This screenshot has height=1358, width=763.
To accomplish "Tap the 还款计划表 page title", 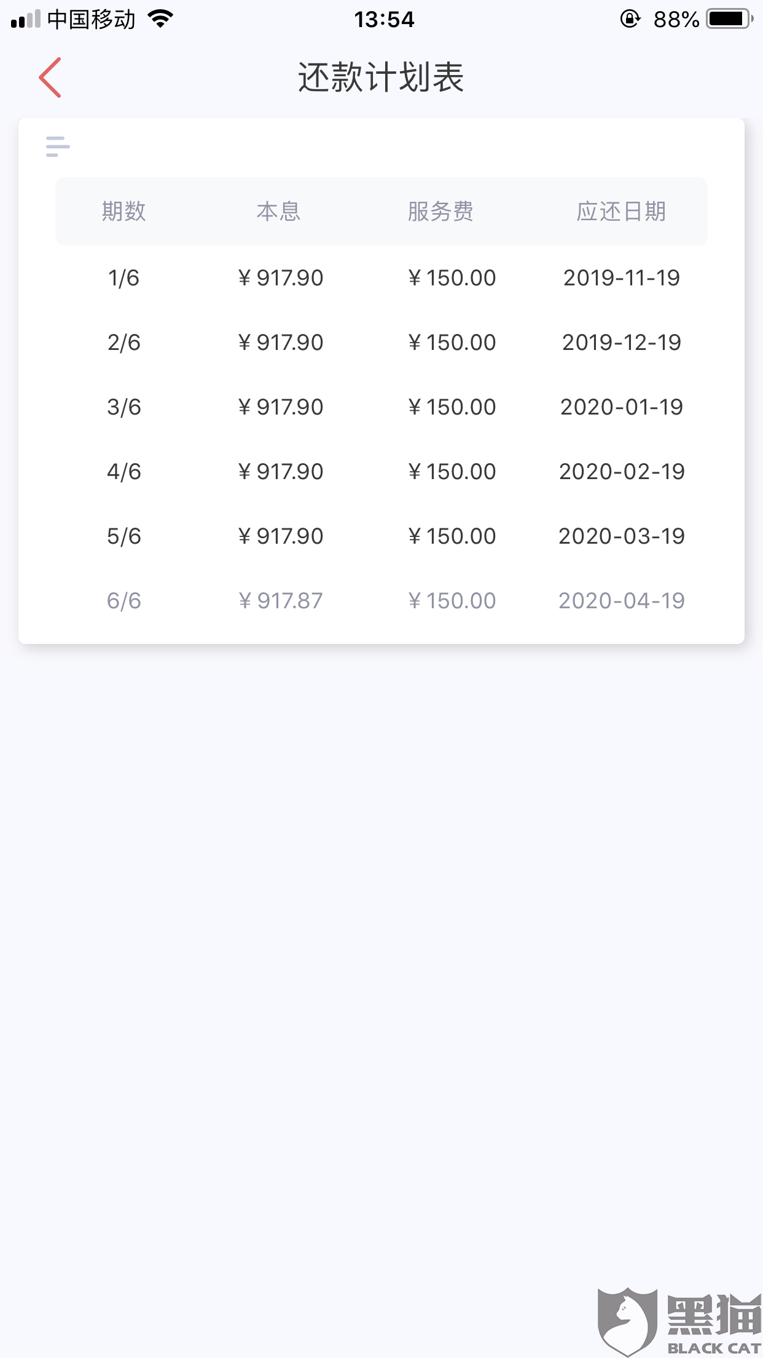I will coord(381,77).
